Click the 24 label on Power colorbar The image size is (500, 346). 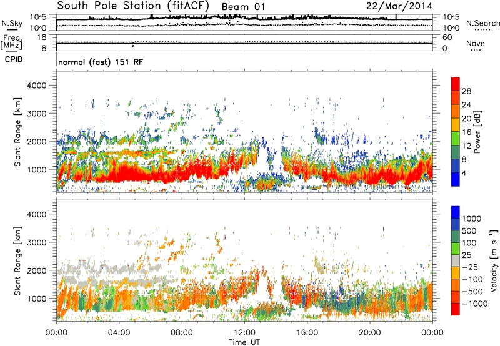466,105
